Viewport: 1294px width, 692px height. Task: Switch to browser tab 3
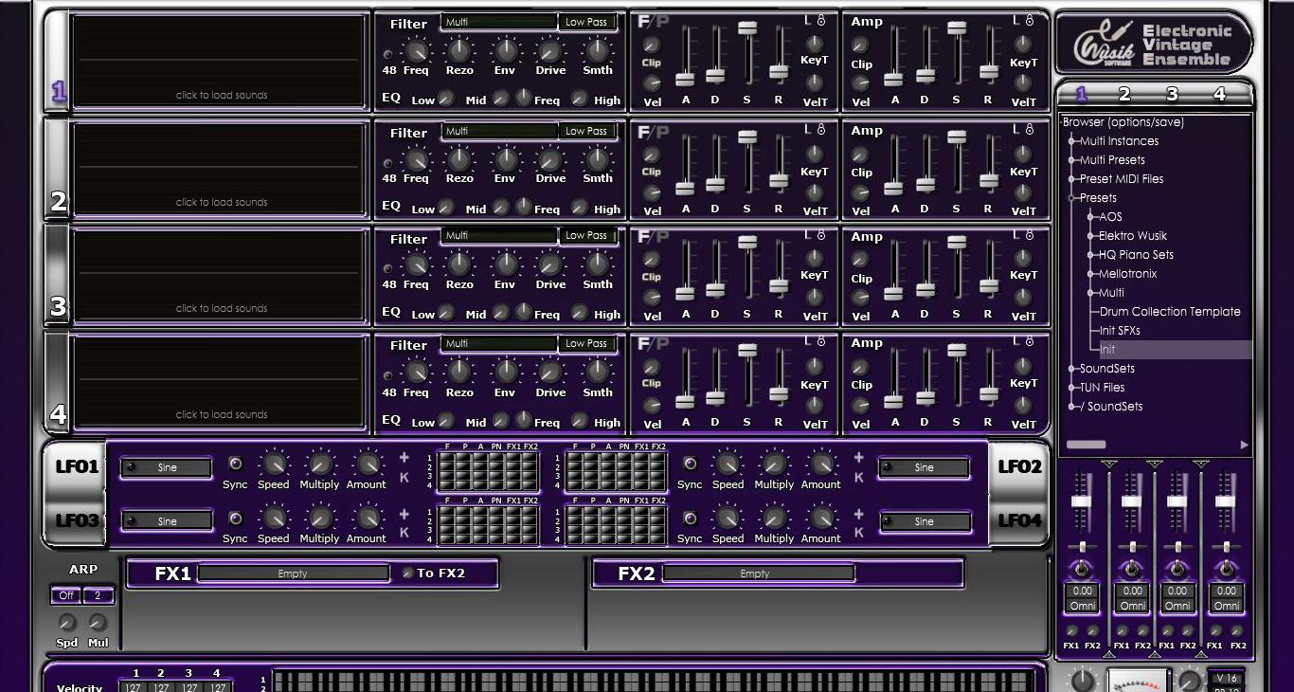pyautogui.click(x=1172, y=94)
